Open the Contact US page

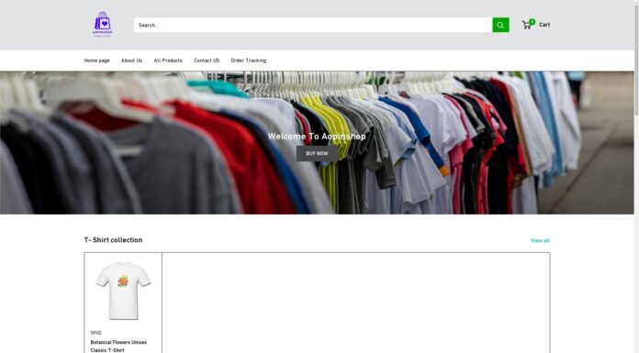pyautogui.click(x=207, y=61)
